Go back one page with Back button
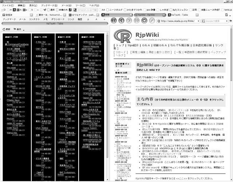This screenshot has height=182, width=233. point(121,21)
